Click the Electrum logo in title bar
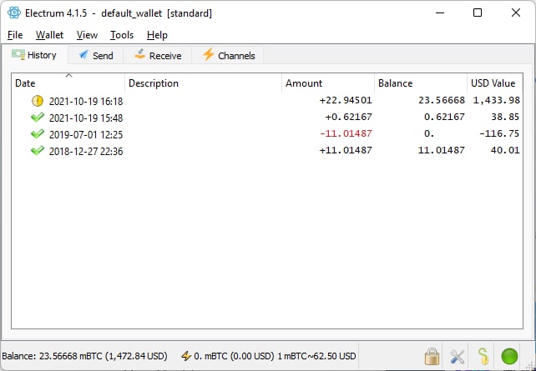This screenshot has height=371, width=536. [13, 13]
